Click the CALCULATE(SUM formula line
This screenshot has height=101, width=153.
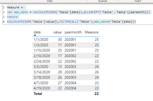71,22
